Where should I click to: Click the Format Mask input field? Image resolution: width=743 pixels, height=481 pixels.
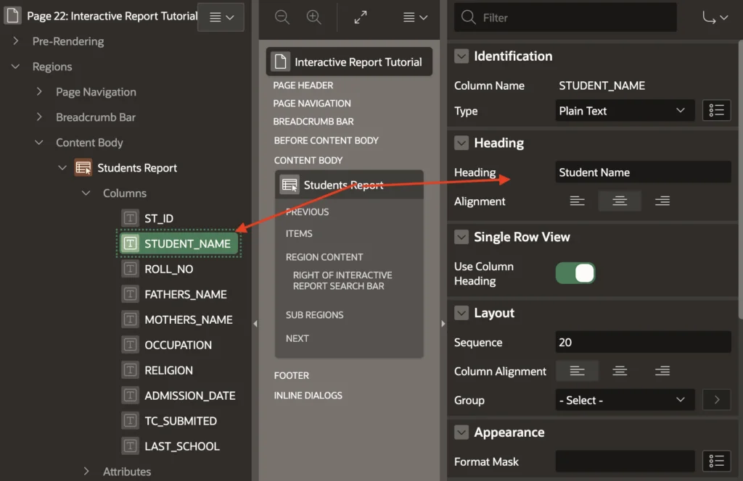click(x=625, y=461)
